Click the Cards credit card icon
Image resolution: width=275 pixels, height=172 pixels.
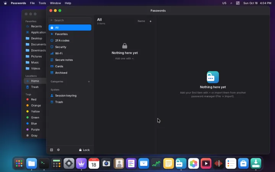[x=52, y=66]
